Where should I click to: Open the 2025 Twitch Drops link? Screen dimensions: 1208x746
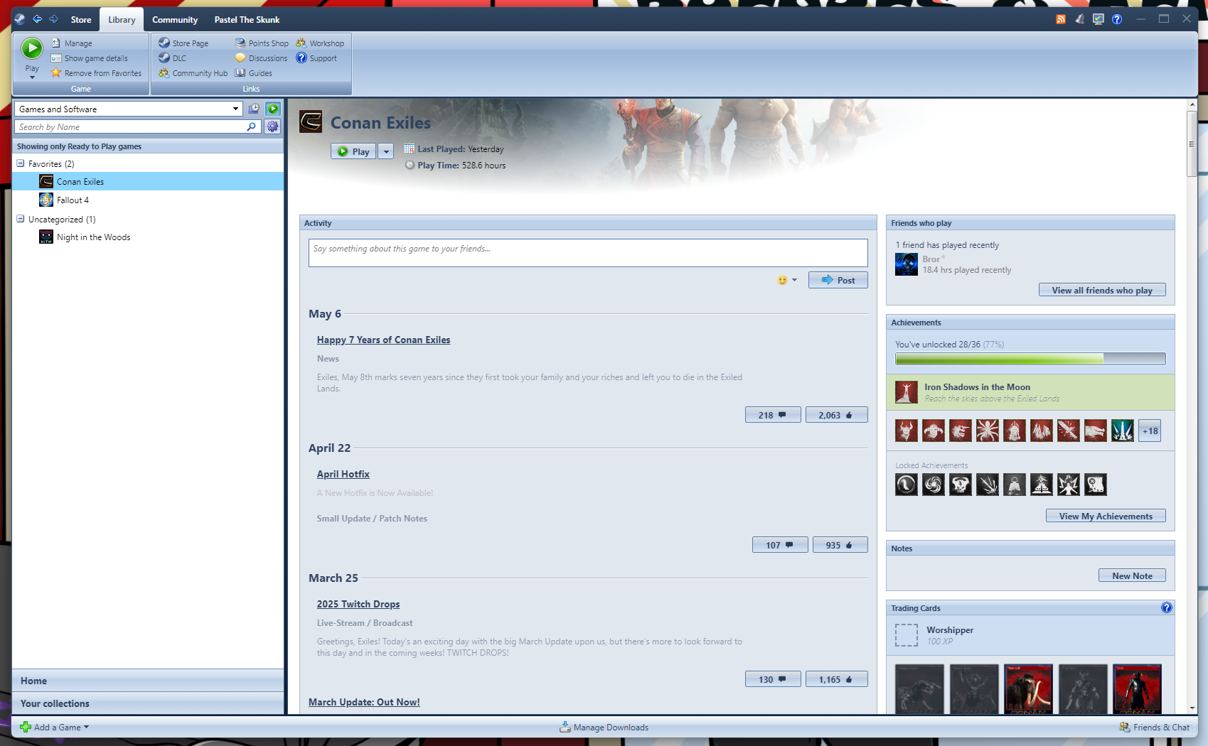click(x=358, y=604)
